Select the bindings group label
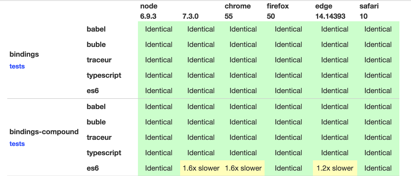 (24, 54)
